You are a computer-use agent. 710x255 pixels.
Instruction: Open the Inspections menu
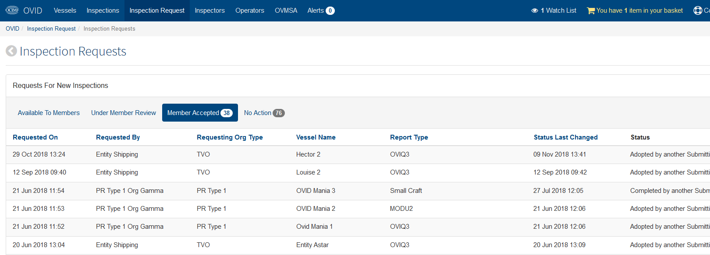pos(103,10)
